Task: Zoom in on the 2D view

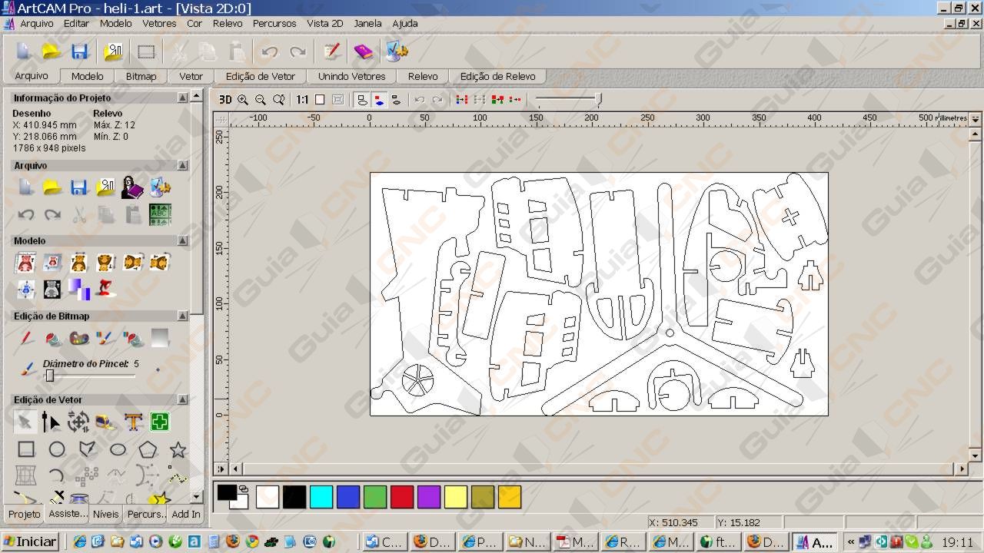Action: (x=243, y=100)
